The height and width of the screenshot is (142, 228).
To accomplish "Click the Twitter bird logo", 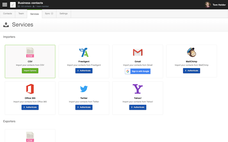I will 84,89.
